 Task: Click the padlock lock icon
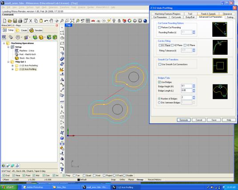119,21
